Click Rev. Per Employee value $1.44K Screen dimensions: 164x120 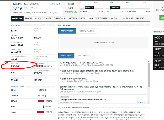tap(15, 80)
